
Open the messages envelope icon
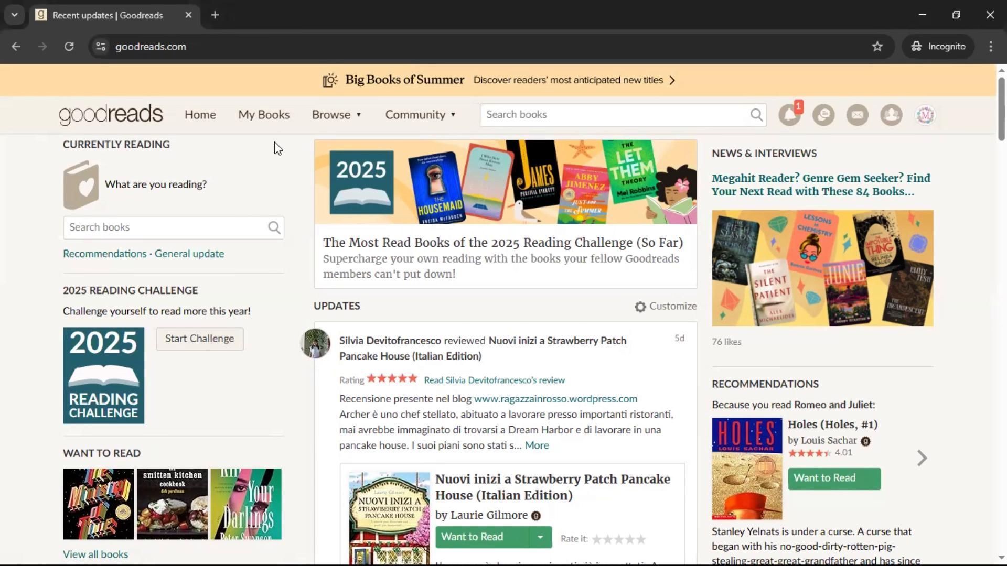(857, 115)
